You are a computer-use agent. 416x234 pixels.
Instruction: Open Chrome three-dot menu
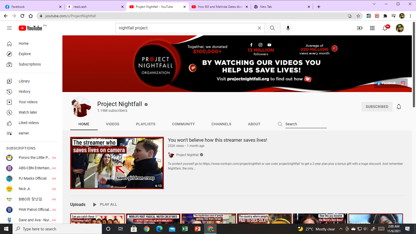tap(410, 16)
